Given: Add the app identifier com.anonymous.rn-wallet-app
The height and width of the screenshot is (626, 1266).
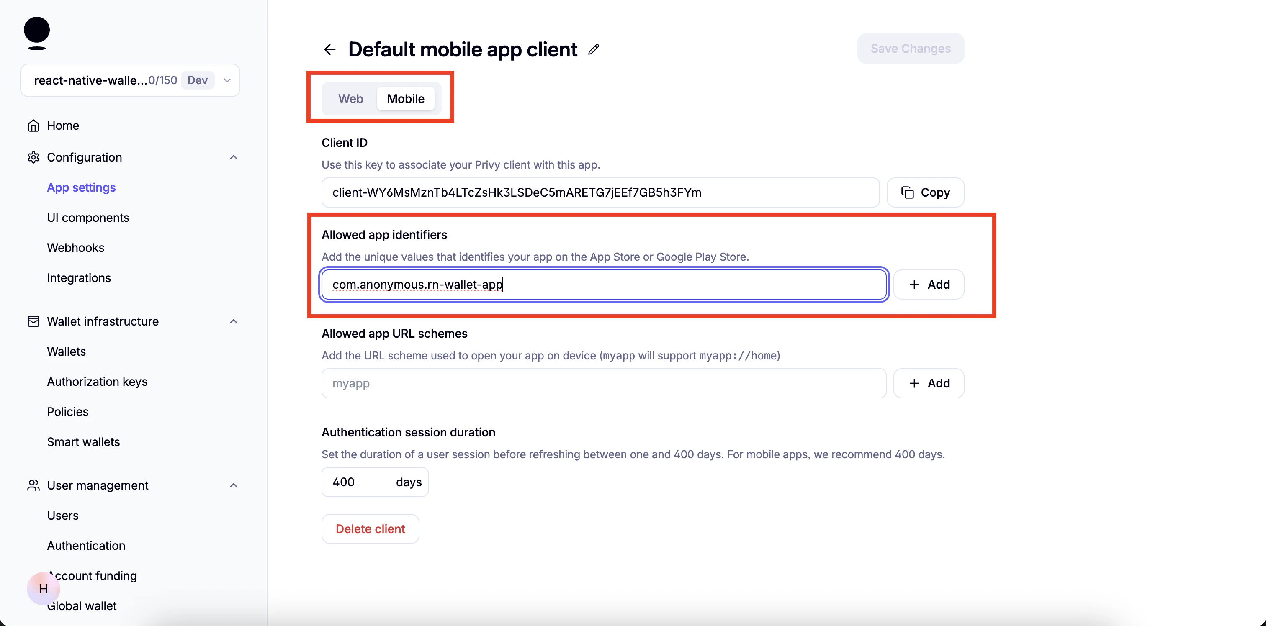Looking at the screenshot, I should (x=929, y=284).
